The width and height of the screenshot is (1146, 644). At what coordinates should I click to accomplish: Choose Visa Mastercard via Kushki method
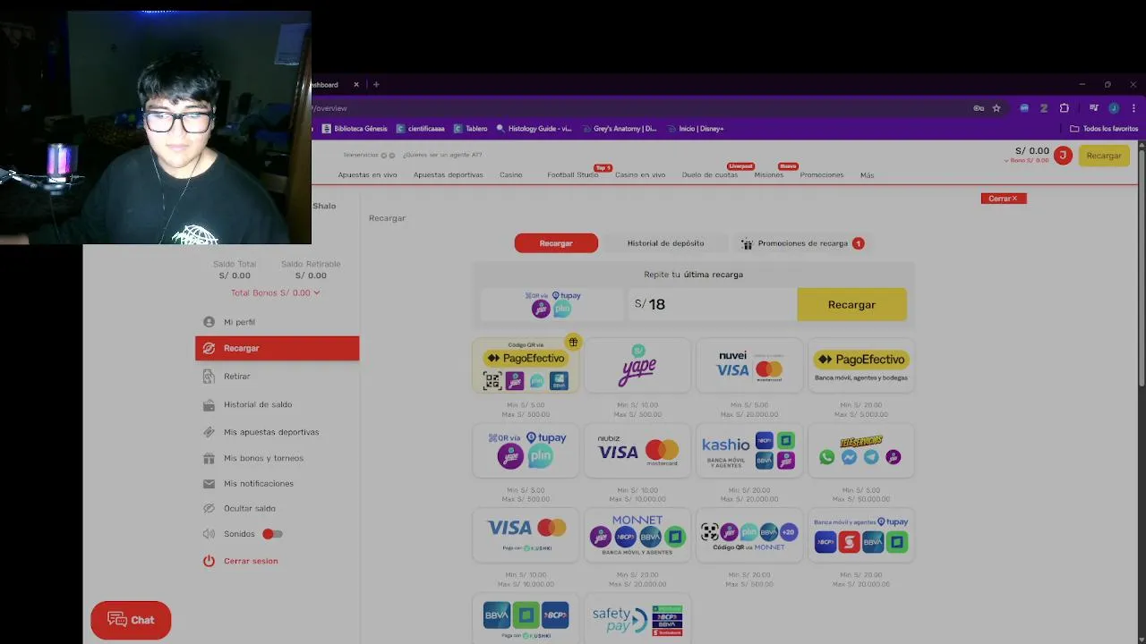click(x=526, y=536)
